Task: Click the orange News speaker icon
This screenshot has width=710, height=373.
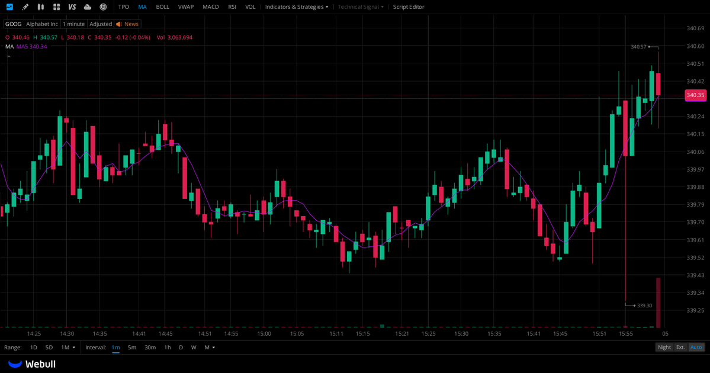Action: coord(118,24)
